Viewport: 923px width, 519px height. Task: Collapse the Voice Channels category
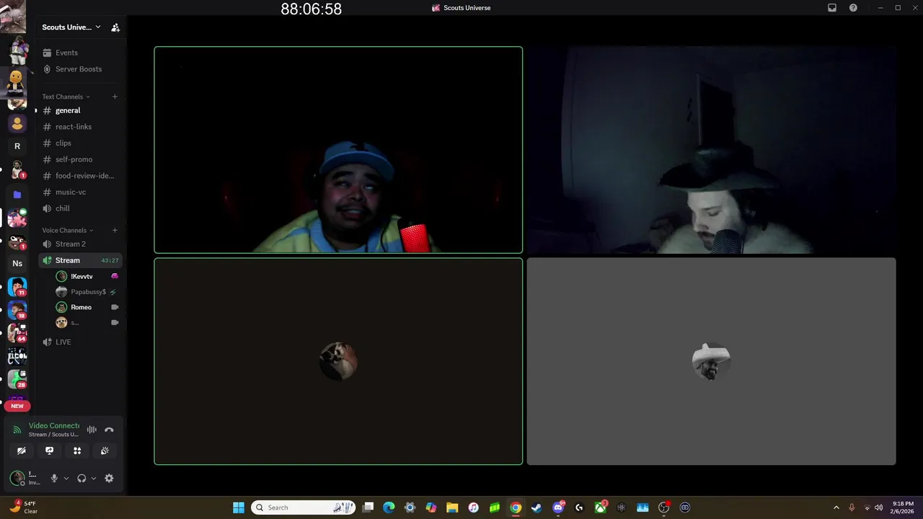tap(67, 230)
